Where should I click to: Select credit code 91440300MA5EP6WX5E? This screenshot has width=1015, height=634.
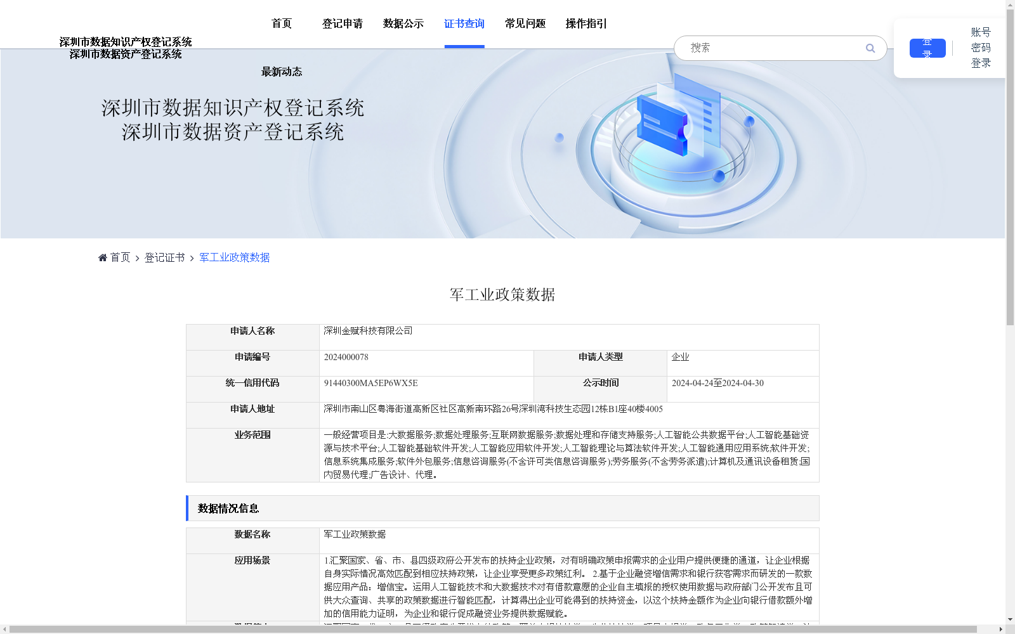371,383
